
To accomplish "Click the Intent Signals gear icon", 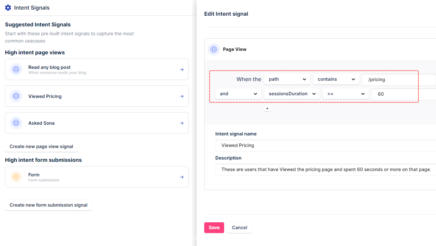I will pyautogui.click(x=8, y=8).
